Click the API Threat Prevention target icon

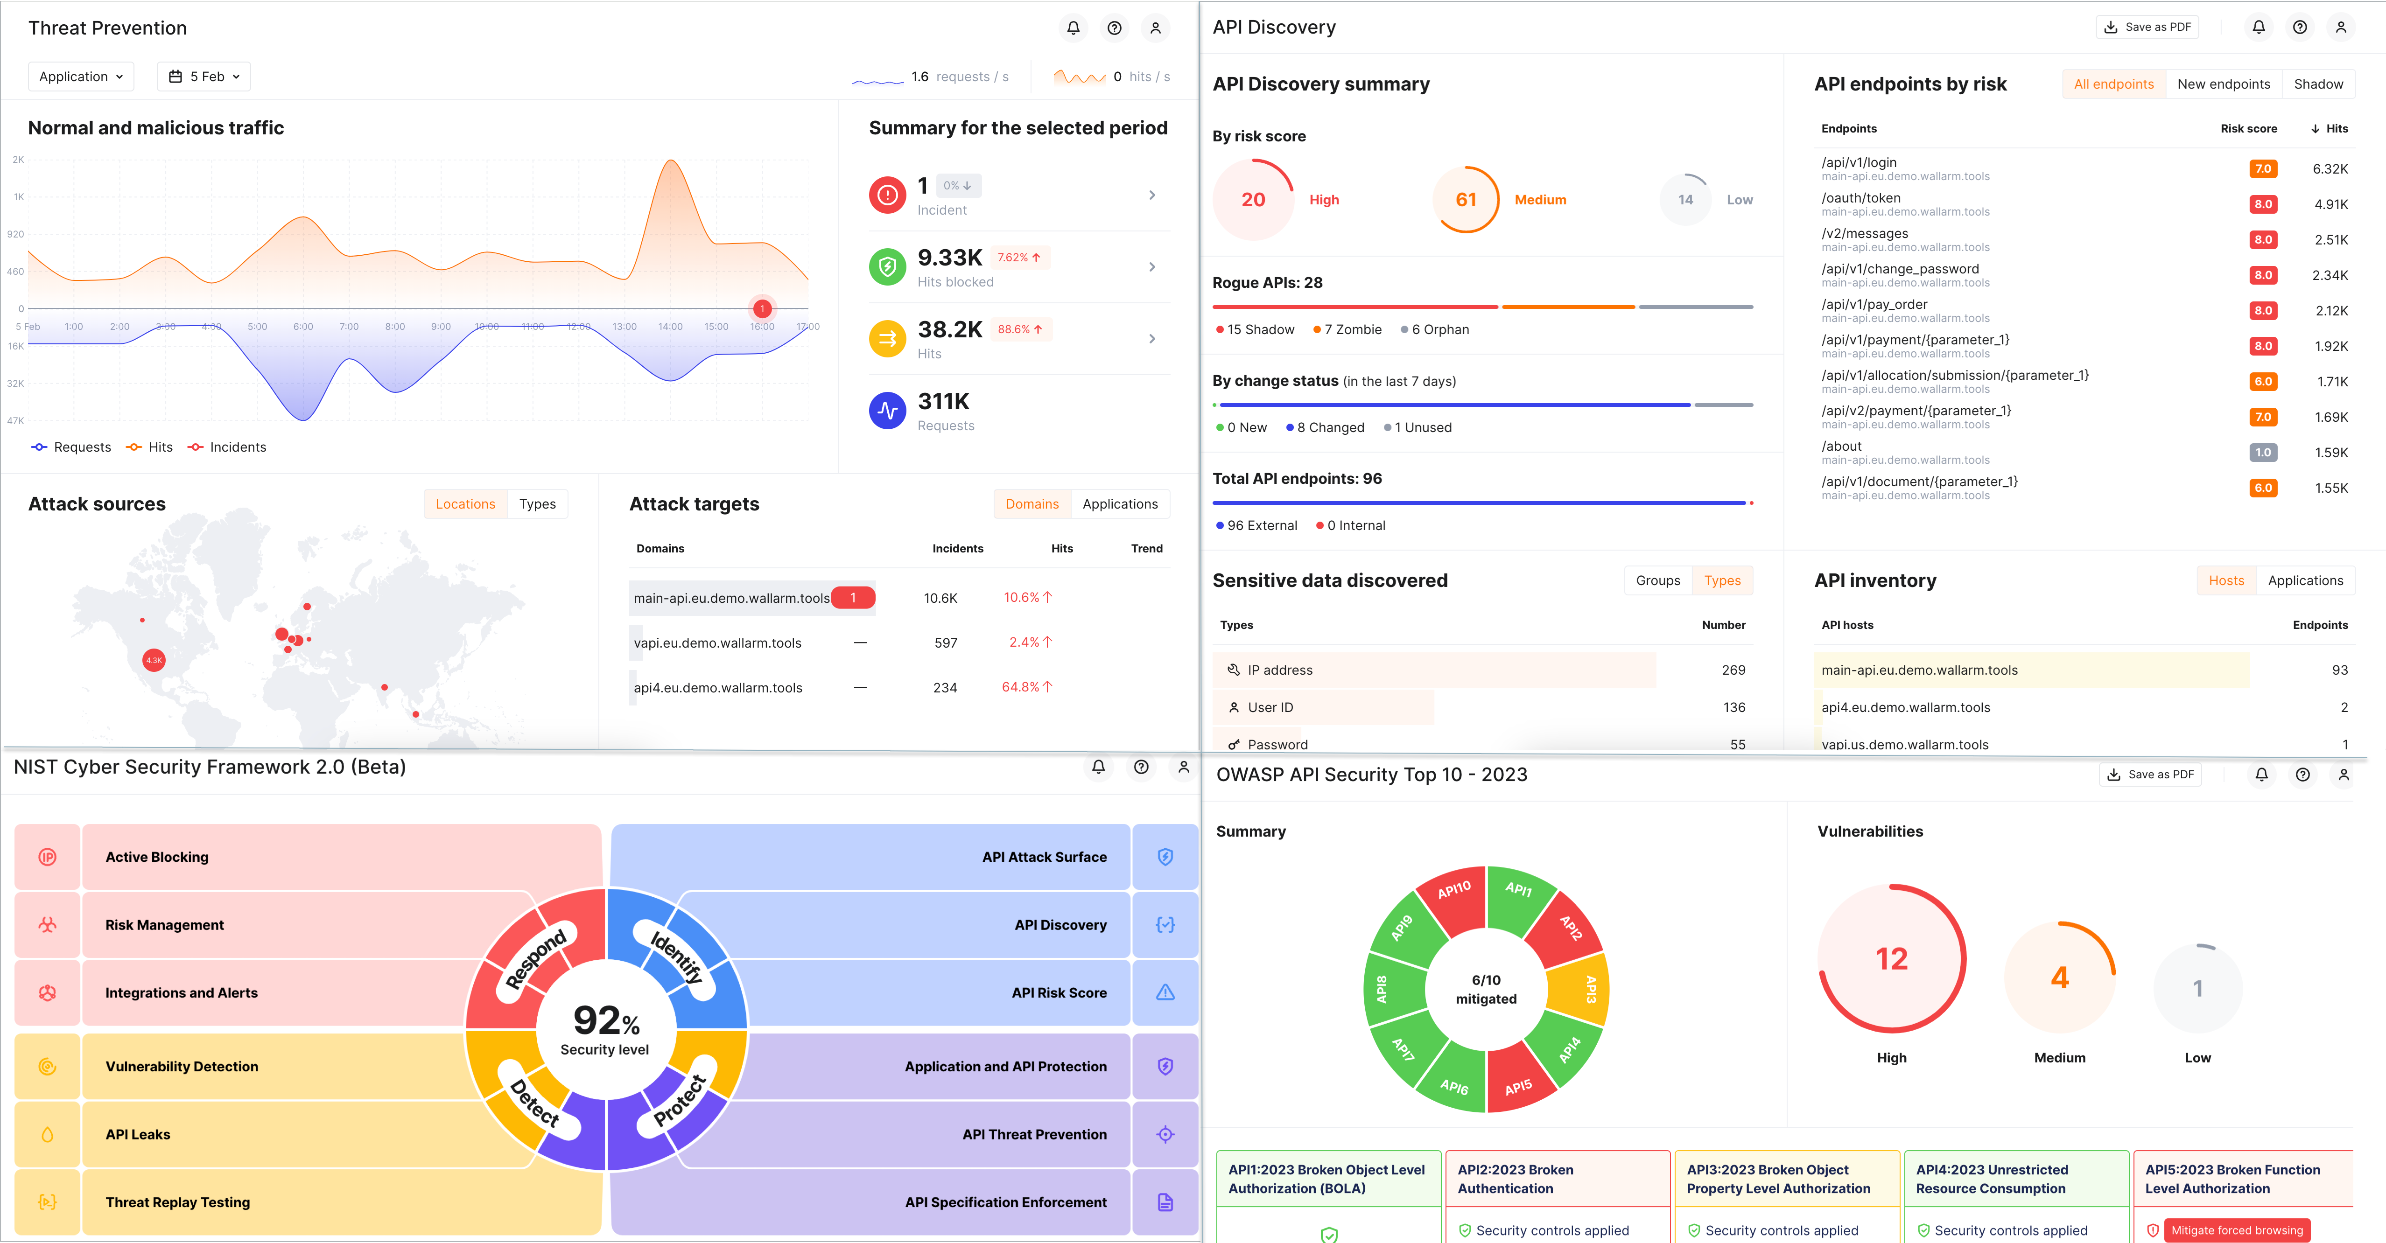point(1164,1134)
